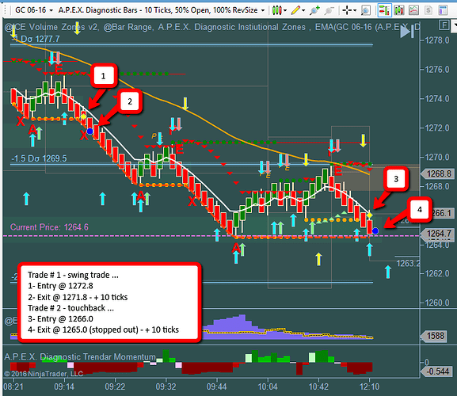This screenshot has width=457, height=396.
Task: Toggle the Chart Trader button
Action: tap(384, 10)
